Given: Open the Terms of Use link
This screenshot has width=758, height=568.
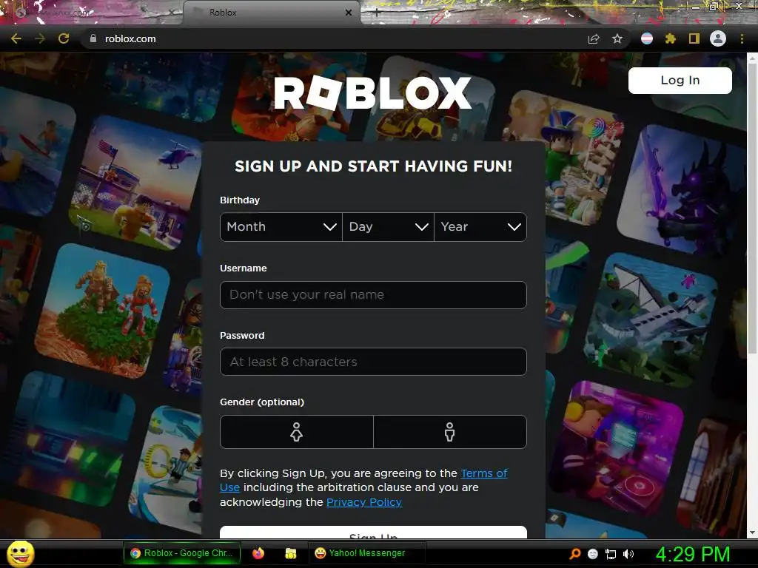Looking at the screenshot, I should [x=484, y=473].
